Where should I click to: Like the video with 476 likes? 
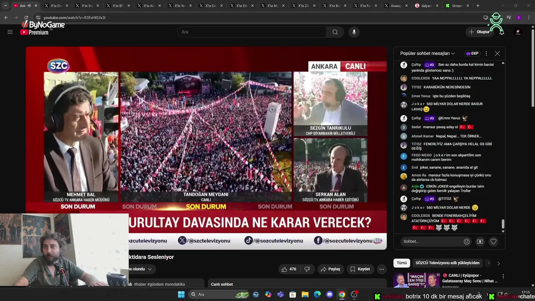click(x=289, y=269)
